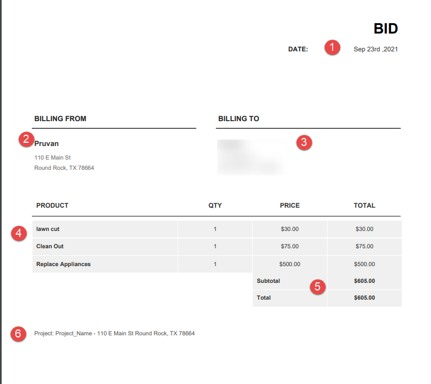Click the $500.00 price for Replace Appliances
This screenshot has height=384, width=431.
290,264
